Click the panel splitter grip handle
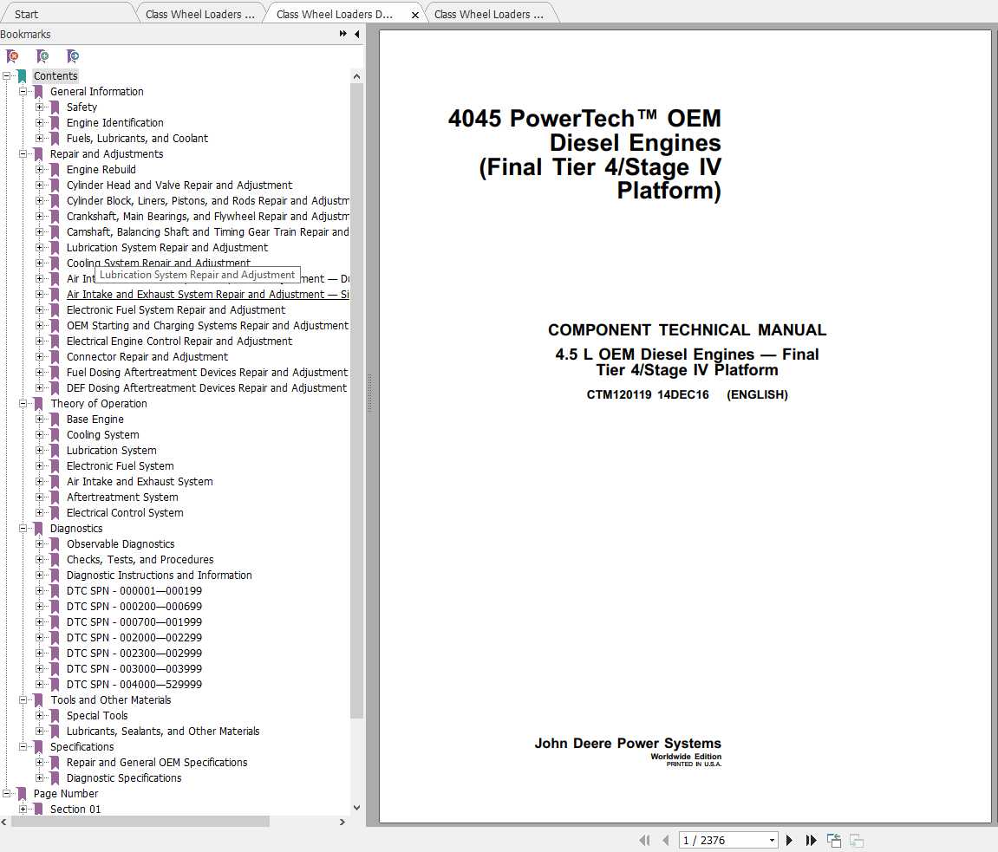The height and width of the screenshot is (852, 998). (369, 394)
